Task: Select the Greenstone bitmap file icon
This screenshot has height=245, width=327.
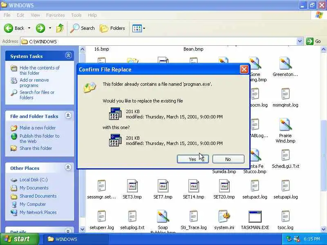Action: pos(285,63)
